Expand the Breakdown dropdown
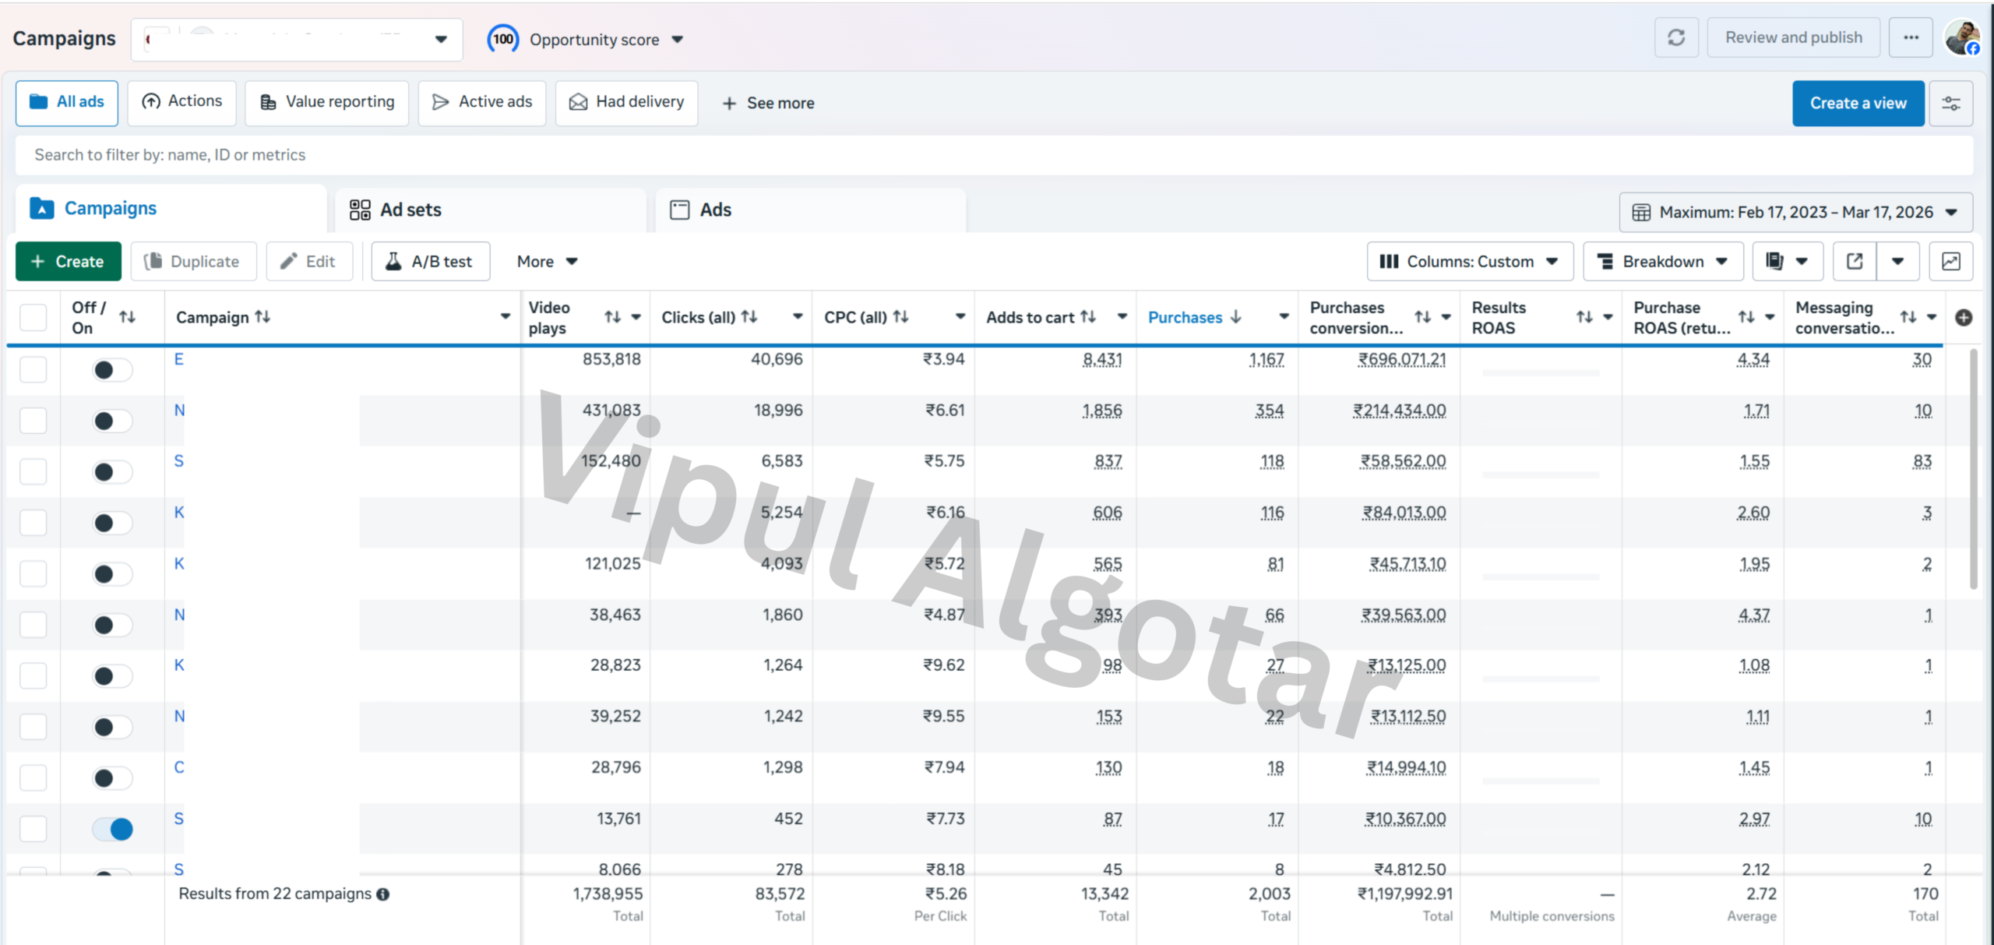 (x=1662, y=261)
